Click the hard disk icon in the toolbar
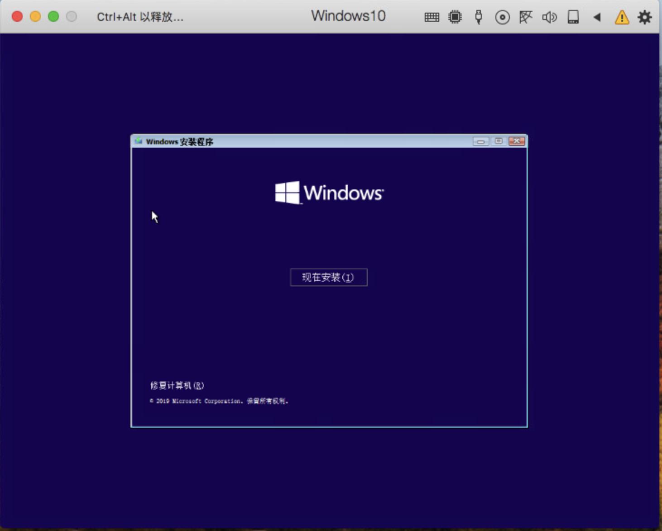The height and width of the screenshot is (531, 662). (x=573, y=17)
